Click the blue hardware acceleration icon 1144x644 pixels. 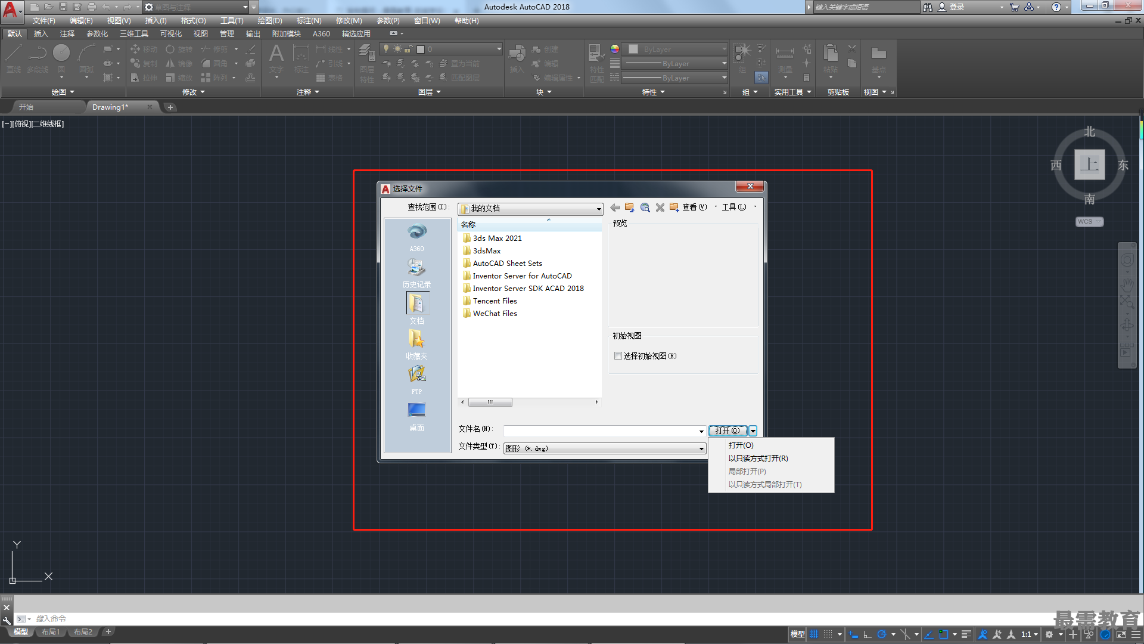click(1105, 634)
